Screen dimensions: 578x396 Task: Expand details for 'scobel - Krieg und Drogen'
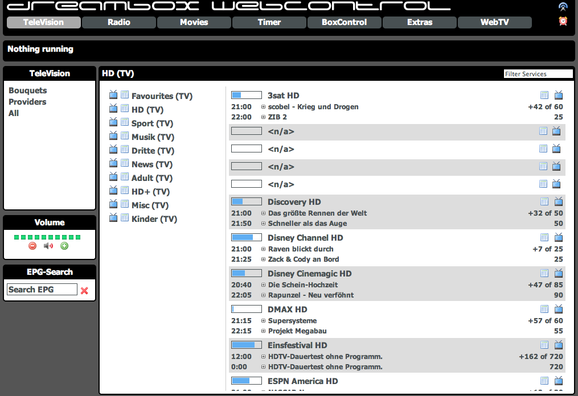click(263, 107)
